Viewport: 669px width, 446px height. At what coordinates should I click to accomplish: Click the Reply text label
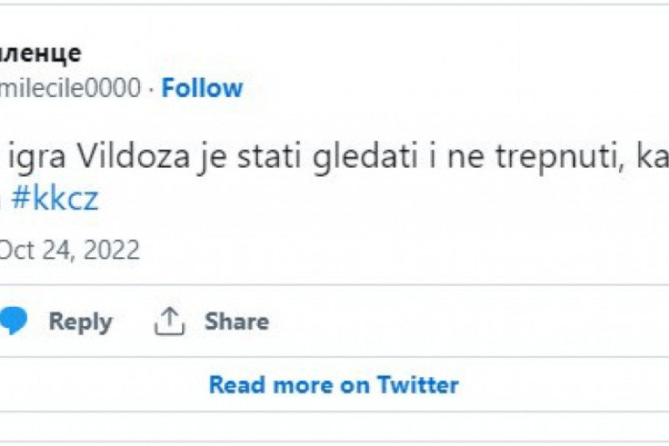point(80,322)
